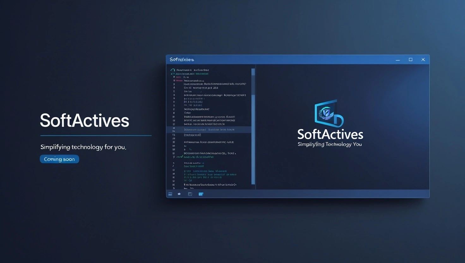Screen dimensions: 465x263
Task: Collapse the green tree row's arrow
Action: (172, 74)
